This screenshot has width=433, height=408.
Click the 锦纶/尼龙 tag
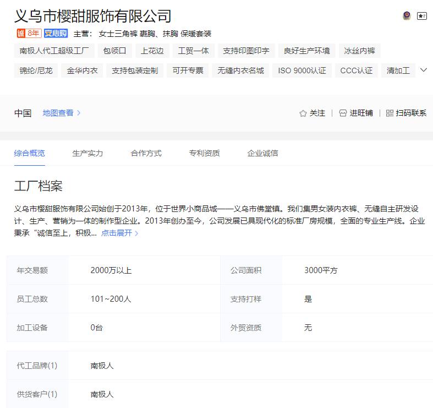coord(36,70)
